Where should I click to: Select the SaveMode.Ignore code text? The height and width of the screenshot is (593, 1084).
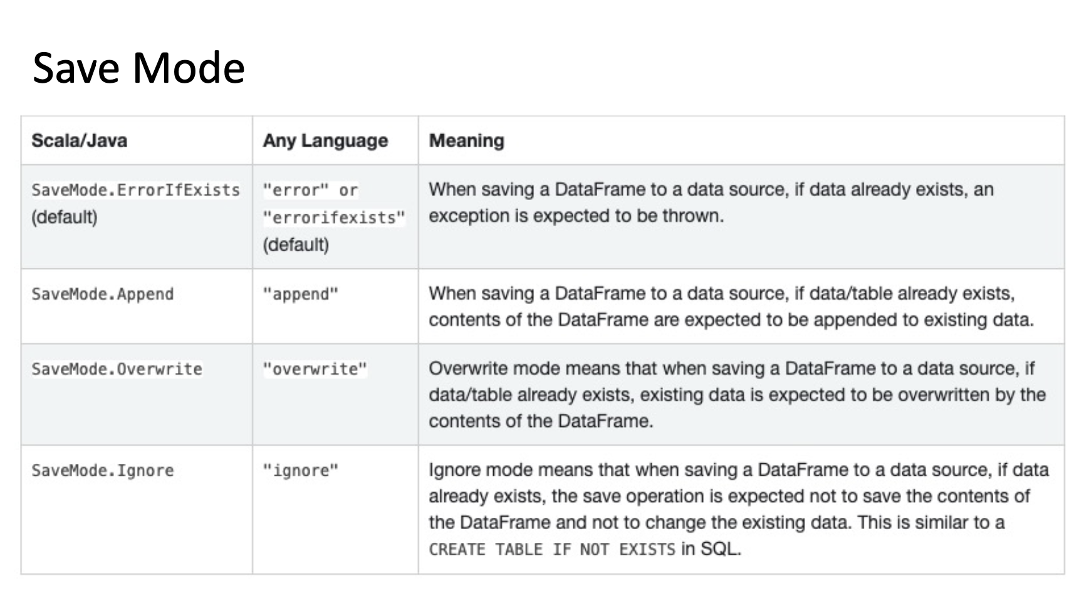point(103,470)
